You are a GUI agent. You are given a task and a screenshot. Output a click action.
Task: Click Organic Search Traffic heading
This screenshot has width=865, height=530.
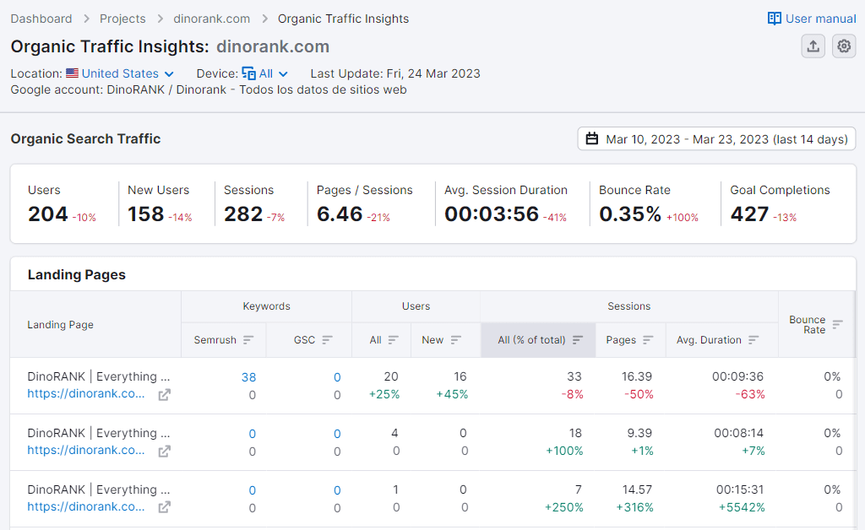(x=85, y=139)
